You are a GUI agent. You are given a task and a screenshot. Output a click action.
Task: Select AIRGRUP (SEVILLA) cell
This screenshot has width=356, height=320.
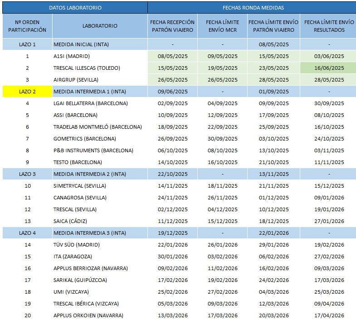(x=100, y=80)
